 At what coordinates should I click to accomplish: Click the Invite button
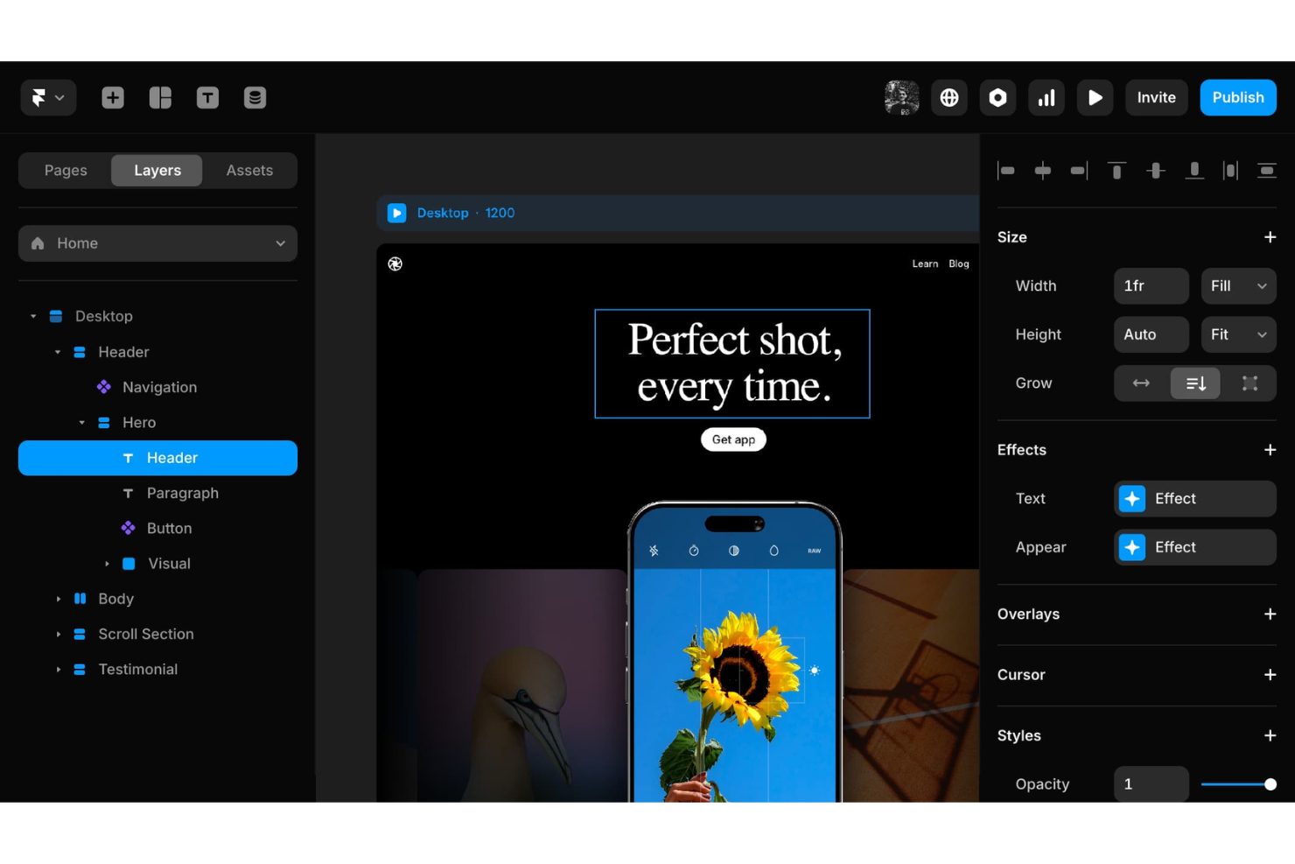pos(1156,97)
